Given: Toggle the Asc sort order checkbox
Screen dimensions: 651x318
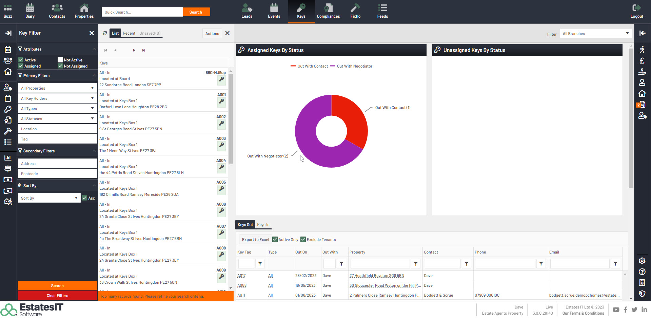Looking at the screenshot, I should coord(84,198).
